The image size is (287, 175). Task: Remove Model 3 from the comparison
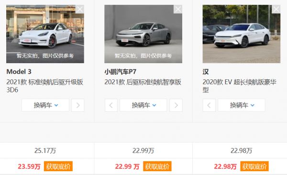(x=80, y=9)
